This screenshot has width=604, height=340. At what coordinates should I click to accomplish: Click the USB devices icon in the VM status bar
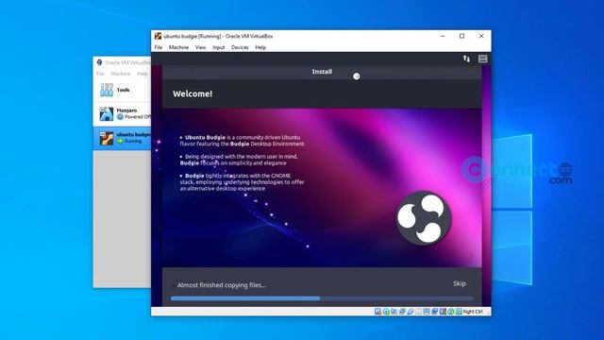coord(411,312)
